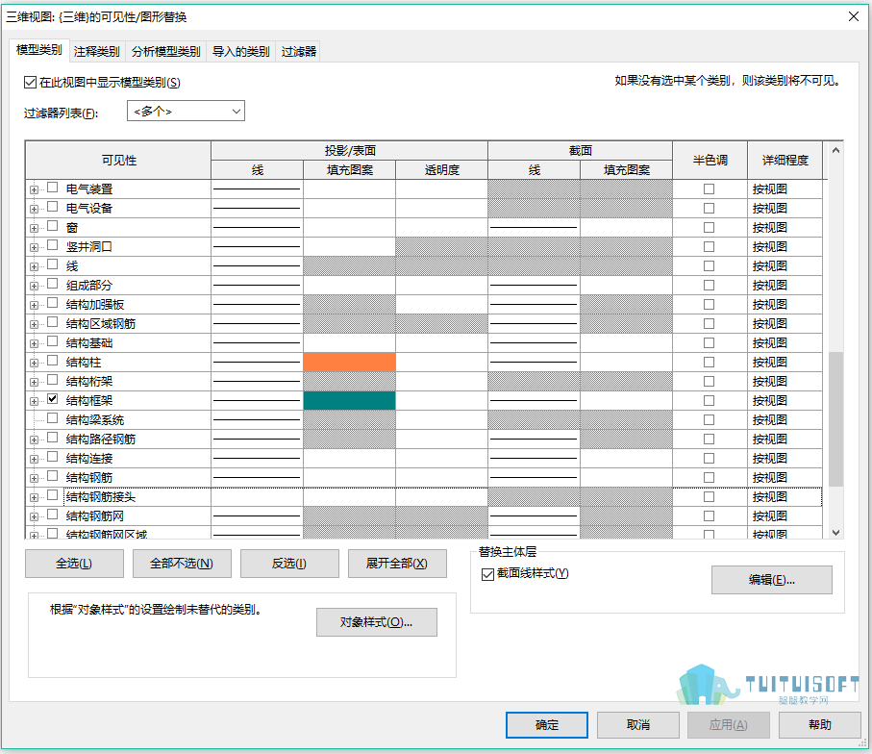The height and width of the screenshot is (754, 872).
Task: Confirm with the 确定 button
Action: point(547,725)
